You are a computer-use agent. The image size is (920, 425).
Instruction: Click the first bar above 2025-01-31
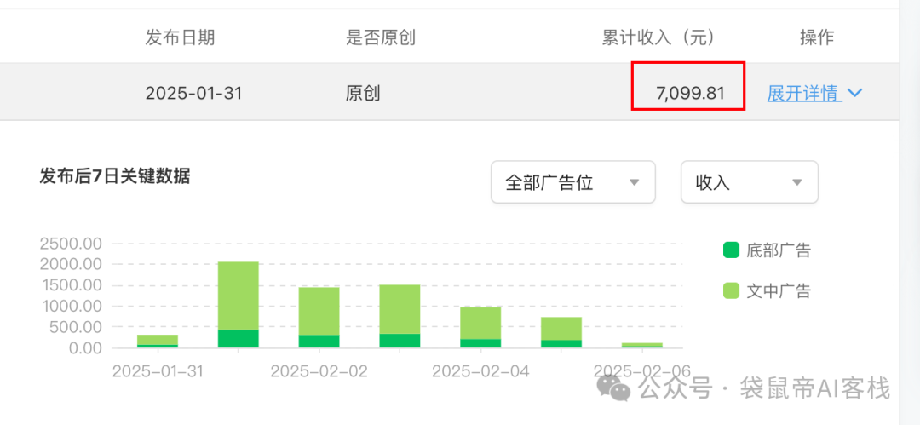click(158, 342)
